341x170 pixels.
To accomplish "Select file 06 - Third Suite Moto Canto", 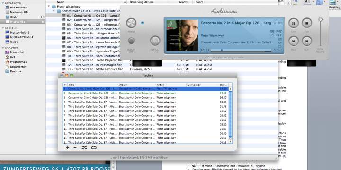I will [90, 38].
